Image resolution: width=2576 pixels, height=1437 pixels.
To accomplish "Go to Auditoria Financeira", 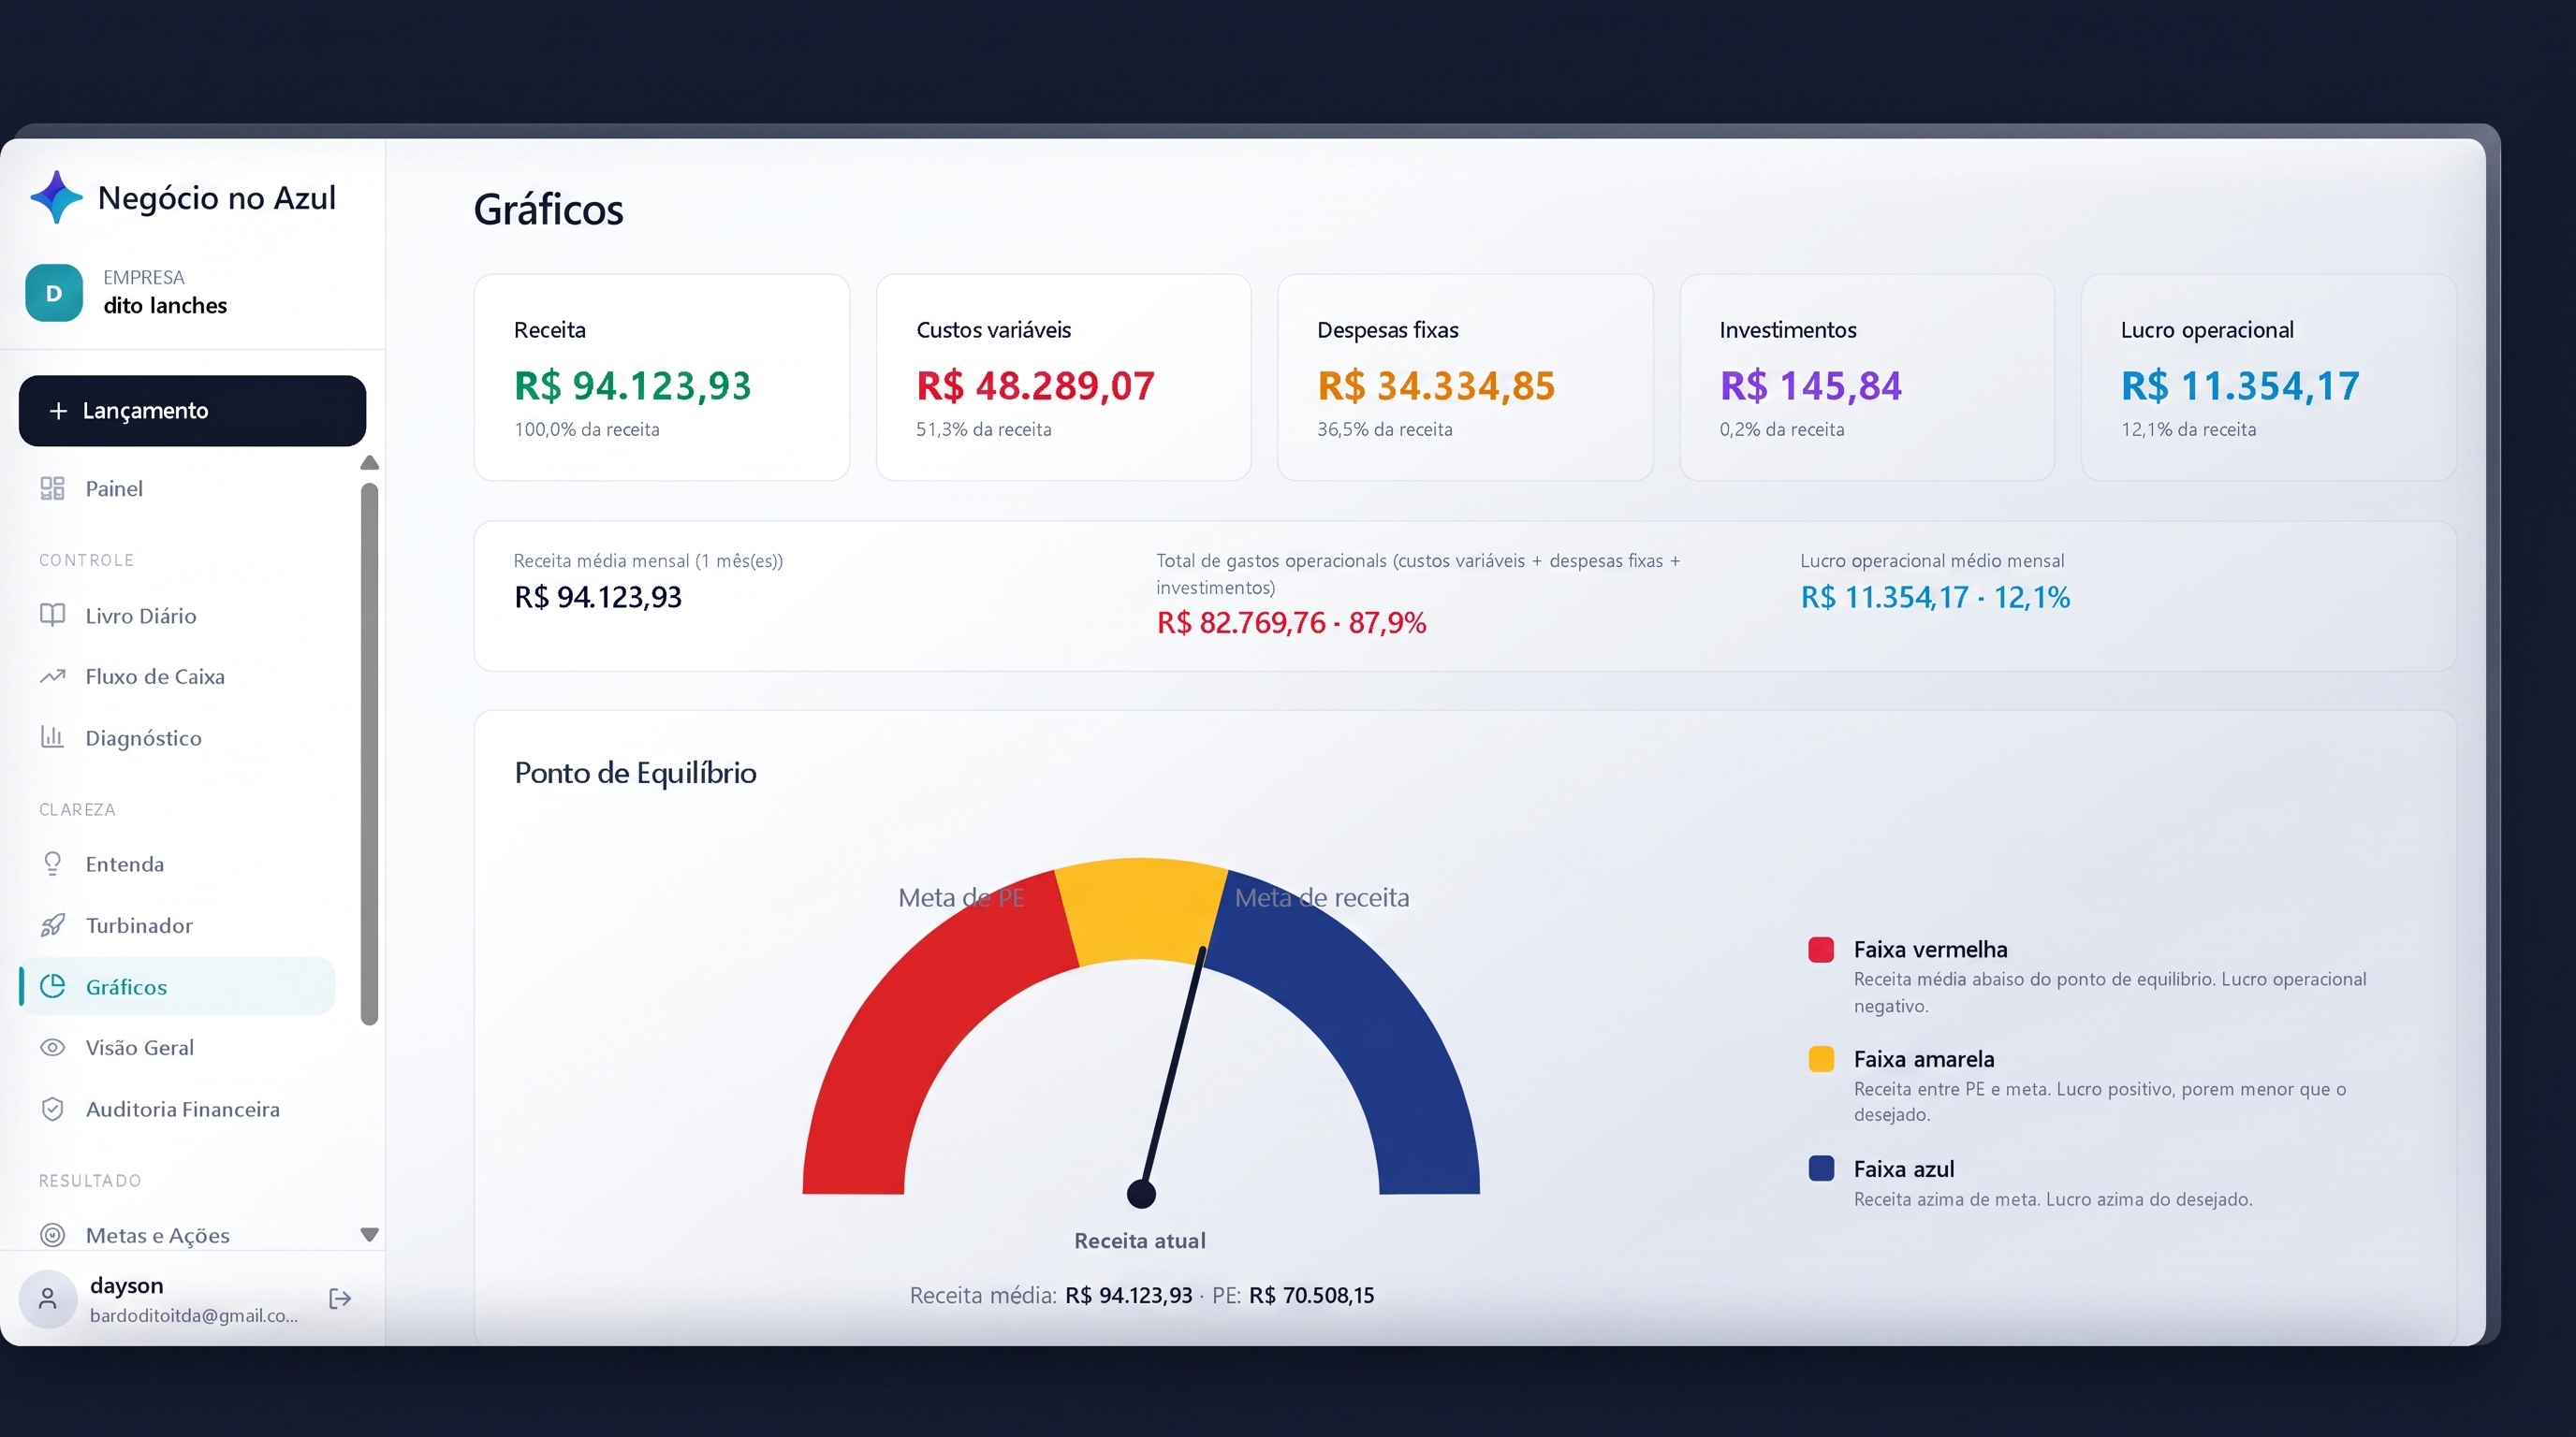I will [x=177, y=1110].
